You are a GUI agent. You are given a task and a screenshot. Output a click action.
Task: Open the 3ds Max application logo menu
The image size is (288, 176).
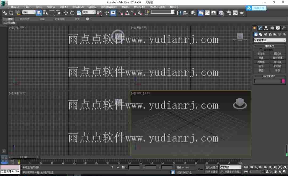pyautogui.click(x=4, y=4)
